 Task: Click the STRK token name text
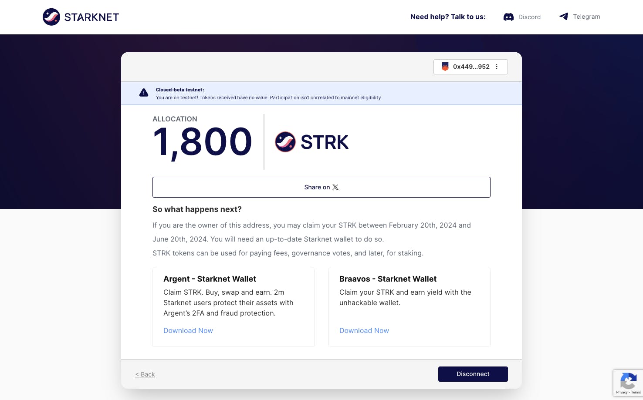tap(325, 142)
